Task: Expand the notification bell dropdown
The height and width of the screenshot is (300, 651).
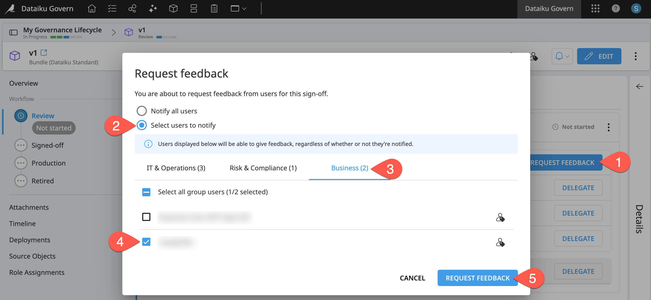Action: click(x=562, y=56)
